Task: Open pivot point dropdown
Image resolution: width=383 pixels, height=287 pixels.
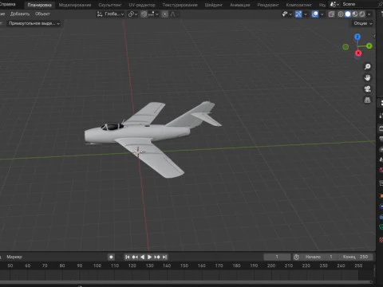Action: click(132, 14)
